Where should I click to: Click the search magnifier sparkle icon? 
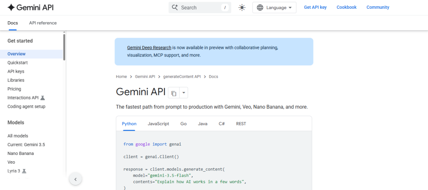pyautogui.click(x=175, y=8)
